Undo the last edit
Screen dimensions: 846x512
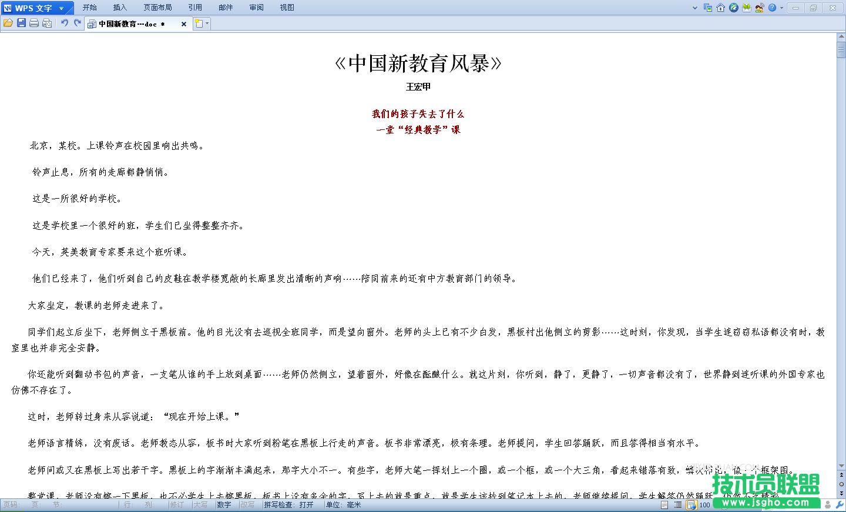tap(65, 23)
